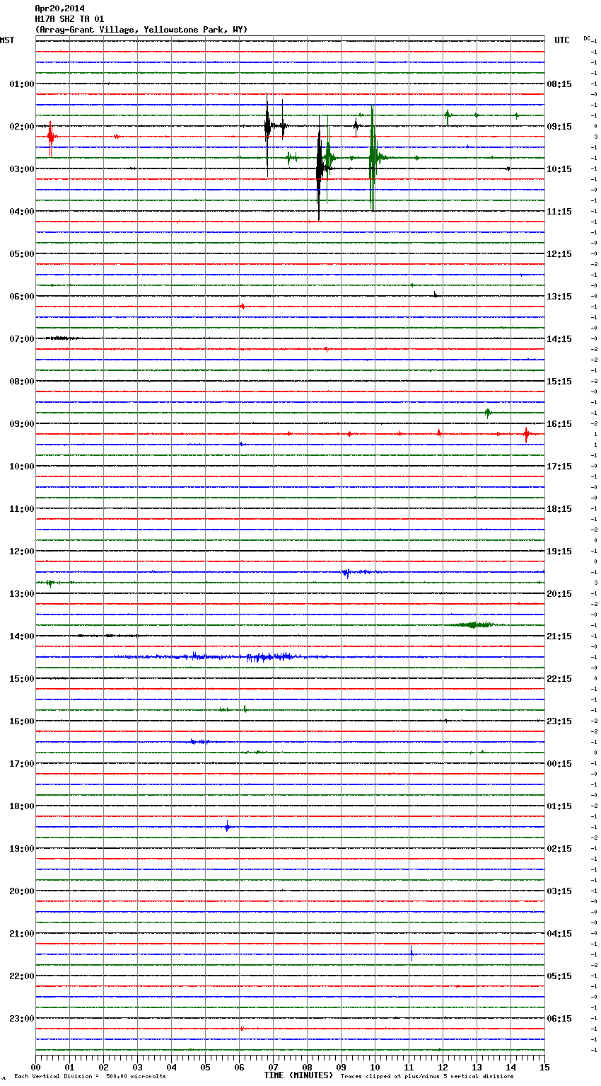Click the 09:15 UTC time label
The width and height of the screenshot is (601, 1086).
[559, 127]
